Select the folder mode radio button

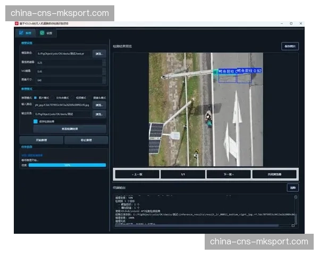click(53, 98)
